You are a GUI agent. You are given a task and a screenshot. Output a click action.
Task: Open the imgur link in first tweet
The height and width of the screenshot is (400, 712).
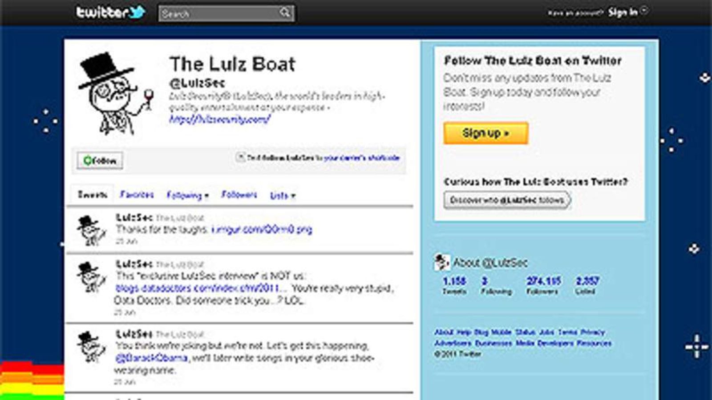pos(262,229)
